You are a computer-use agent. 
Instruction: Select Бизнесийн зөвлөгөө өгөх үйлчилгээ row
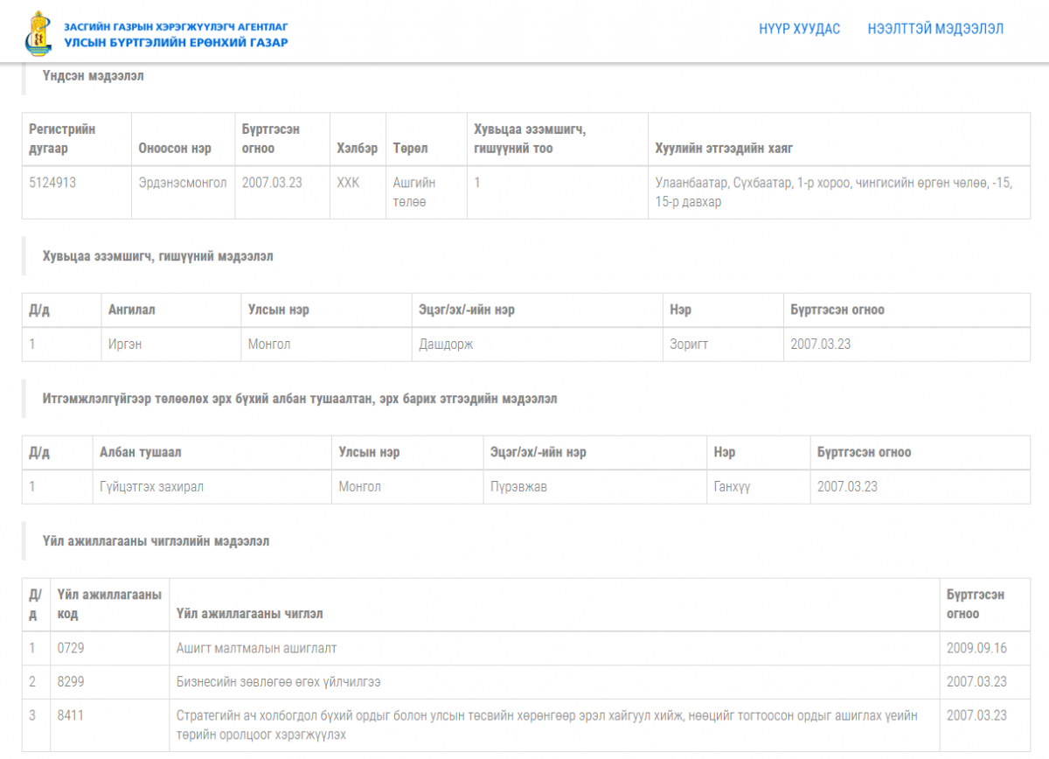click(x=278, y=681)
